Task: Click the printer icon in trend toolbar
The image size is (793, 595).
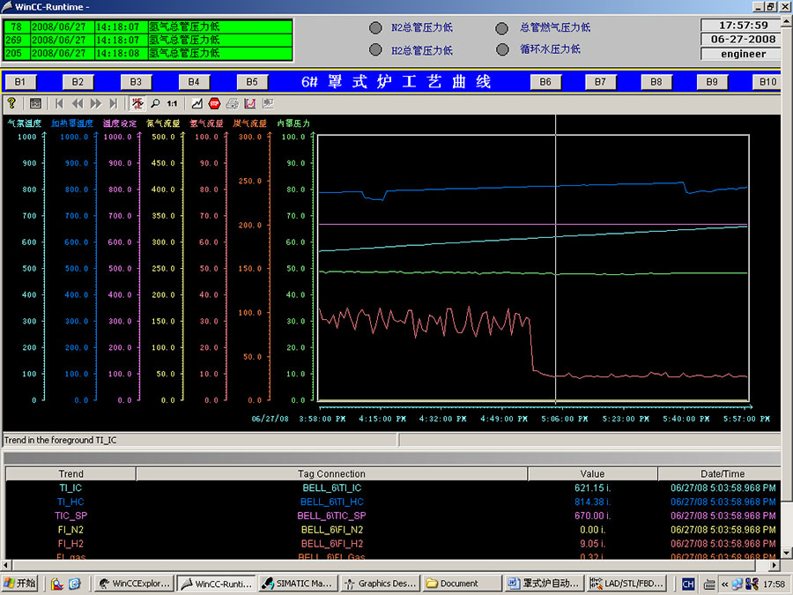Action: point(232,103)
